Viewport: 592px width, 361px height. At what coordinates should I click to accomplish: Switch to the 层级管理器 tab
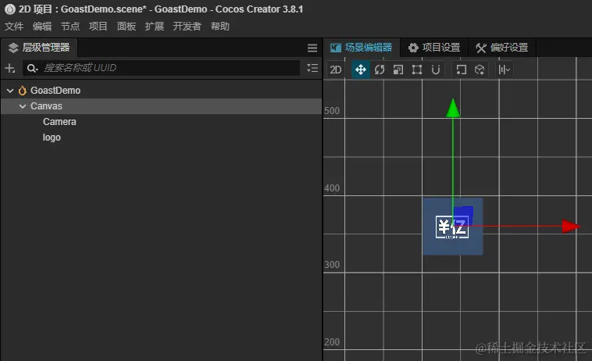[x=39, y=48]
